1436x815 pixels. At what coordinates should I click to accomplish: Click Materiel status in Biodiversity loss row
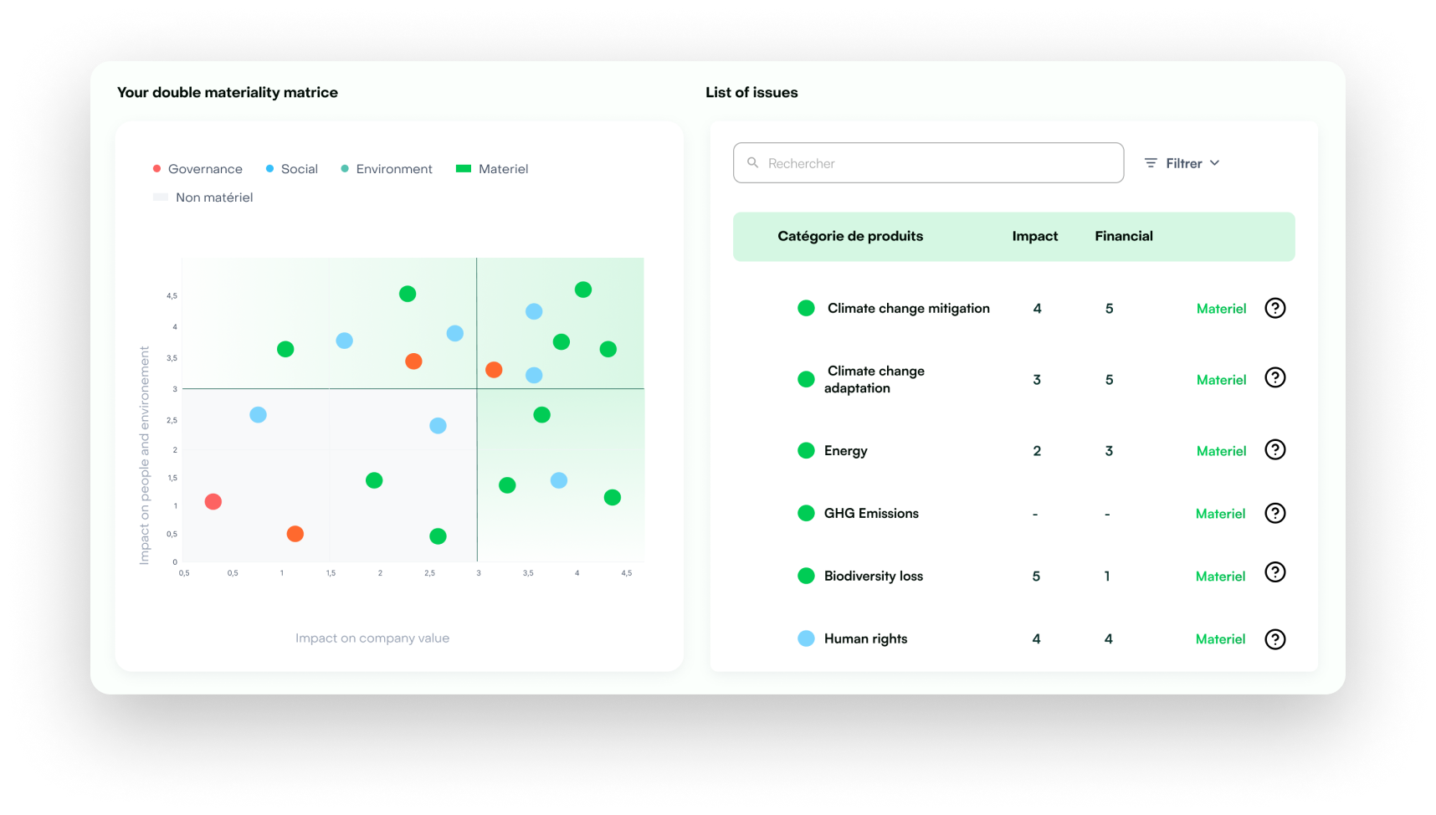1220,577
